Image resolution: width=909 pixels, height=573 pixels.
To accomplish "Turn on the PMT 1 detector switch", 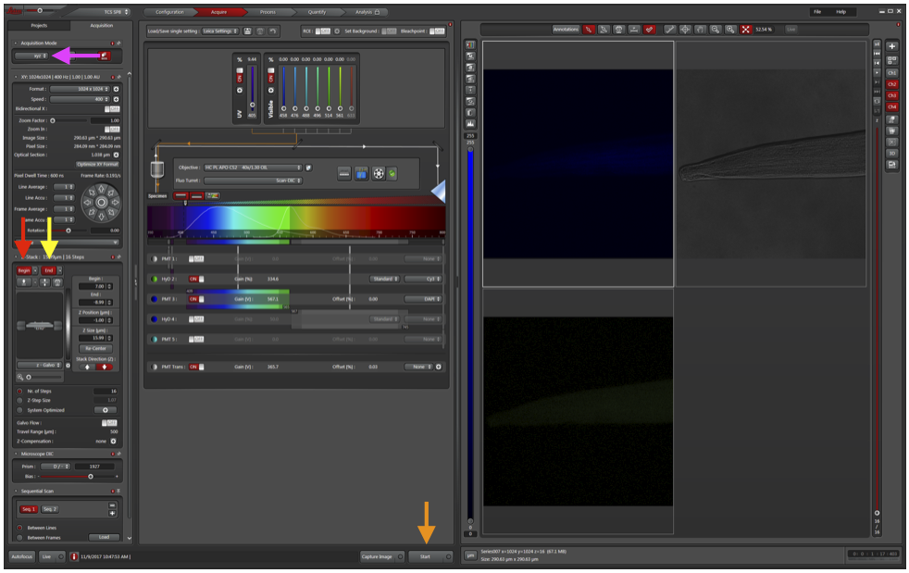I will pos(196,258).
